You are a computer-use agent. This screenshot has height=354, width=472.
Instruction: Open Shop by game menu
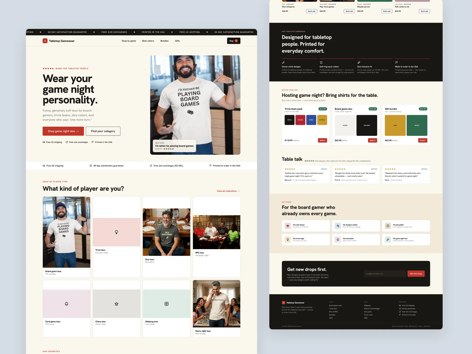click(129, 41)
